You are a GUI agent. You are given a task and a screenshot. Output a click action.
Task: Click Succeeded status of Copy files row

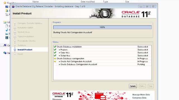coord(143,52)
